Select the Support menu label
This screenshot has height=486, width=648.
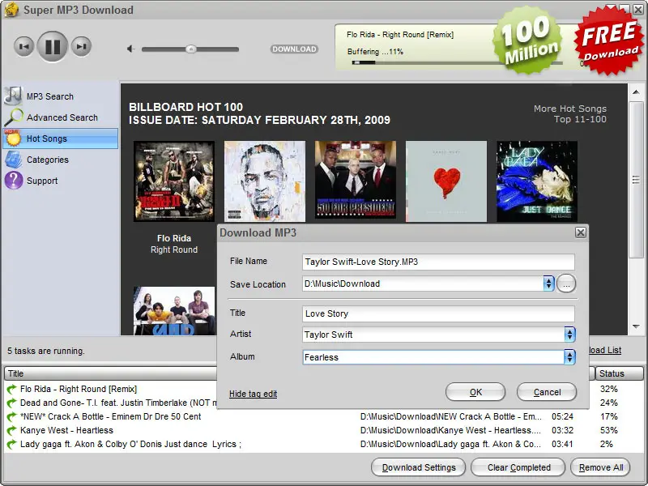point(42,181)
